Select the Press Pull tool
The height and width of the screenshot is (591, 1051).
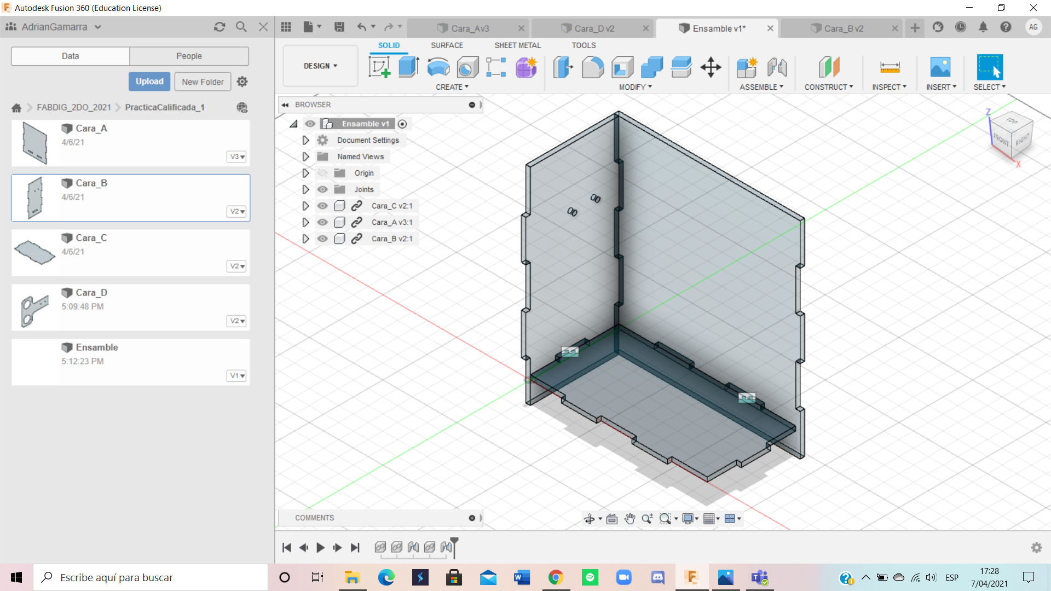pyautogui.click(x=563, y=67)
